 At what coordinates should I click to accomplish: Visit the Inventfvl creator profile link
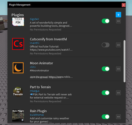coord(35,43)
